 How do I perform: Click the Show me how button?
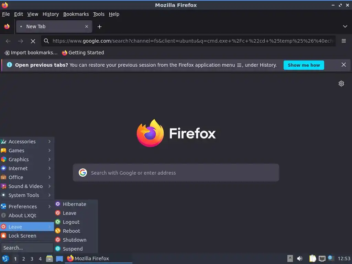point(304,65)
